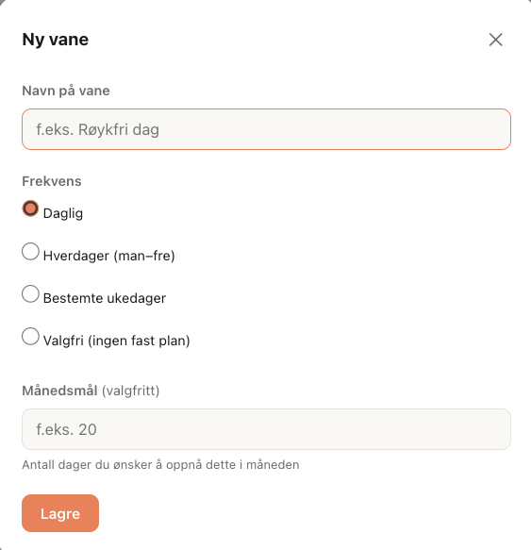
Task: Click the Månedsmål field label
Action: click(60, 391)
